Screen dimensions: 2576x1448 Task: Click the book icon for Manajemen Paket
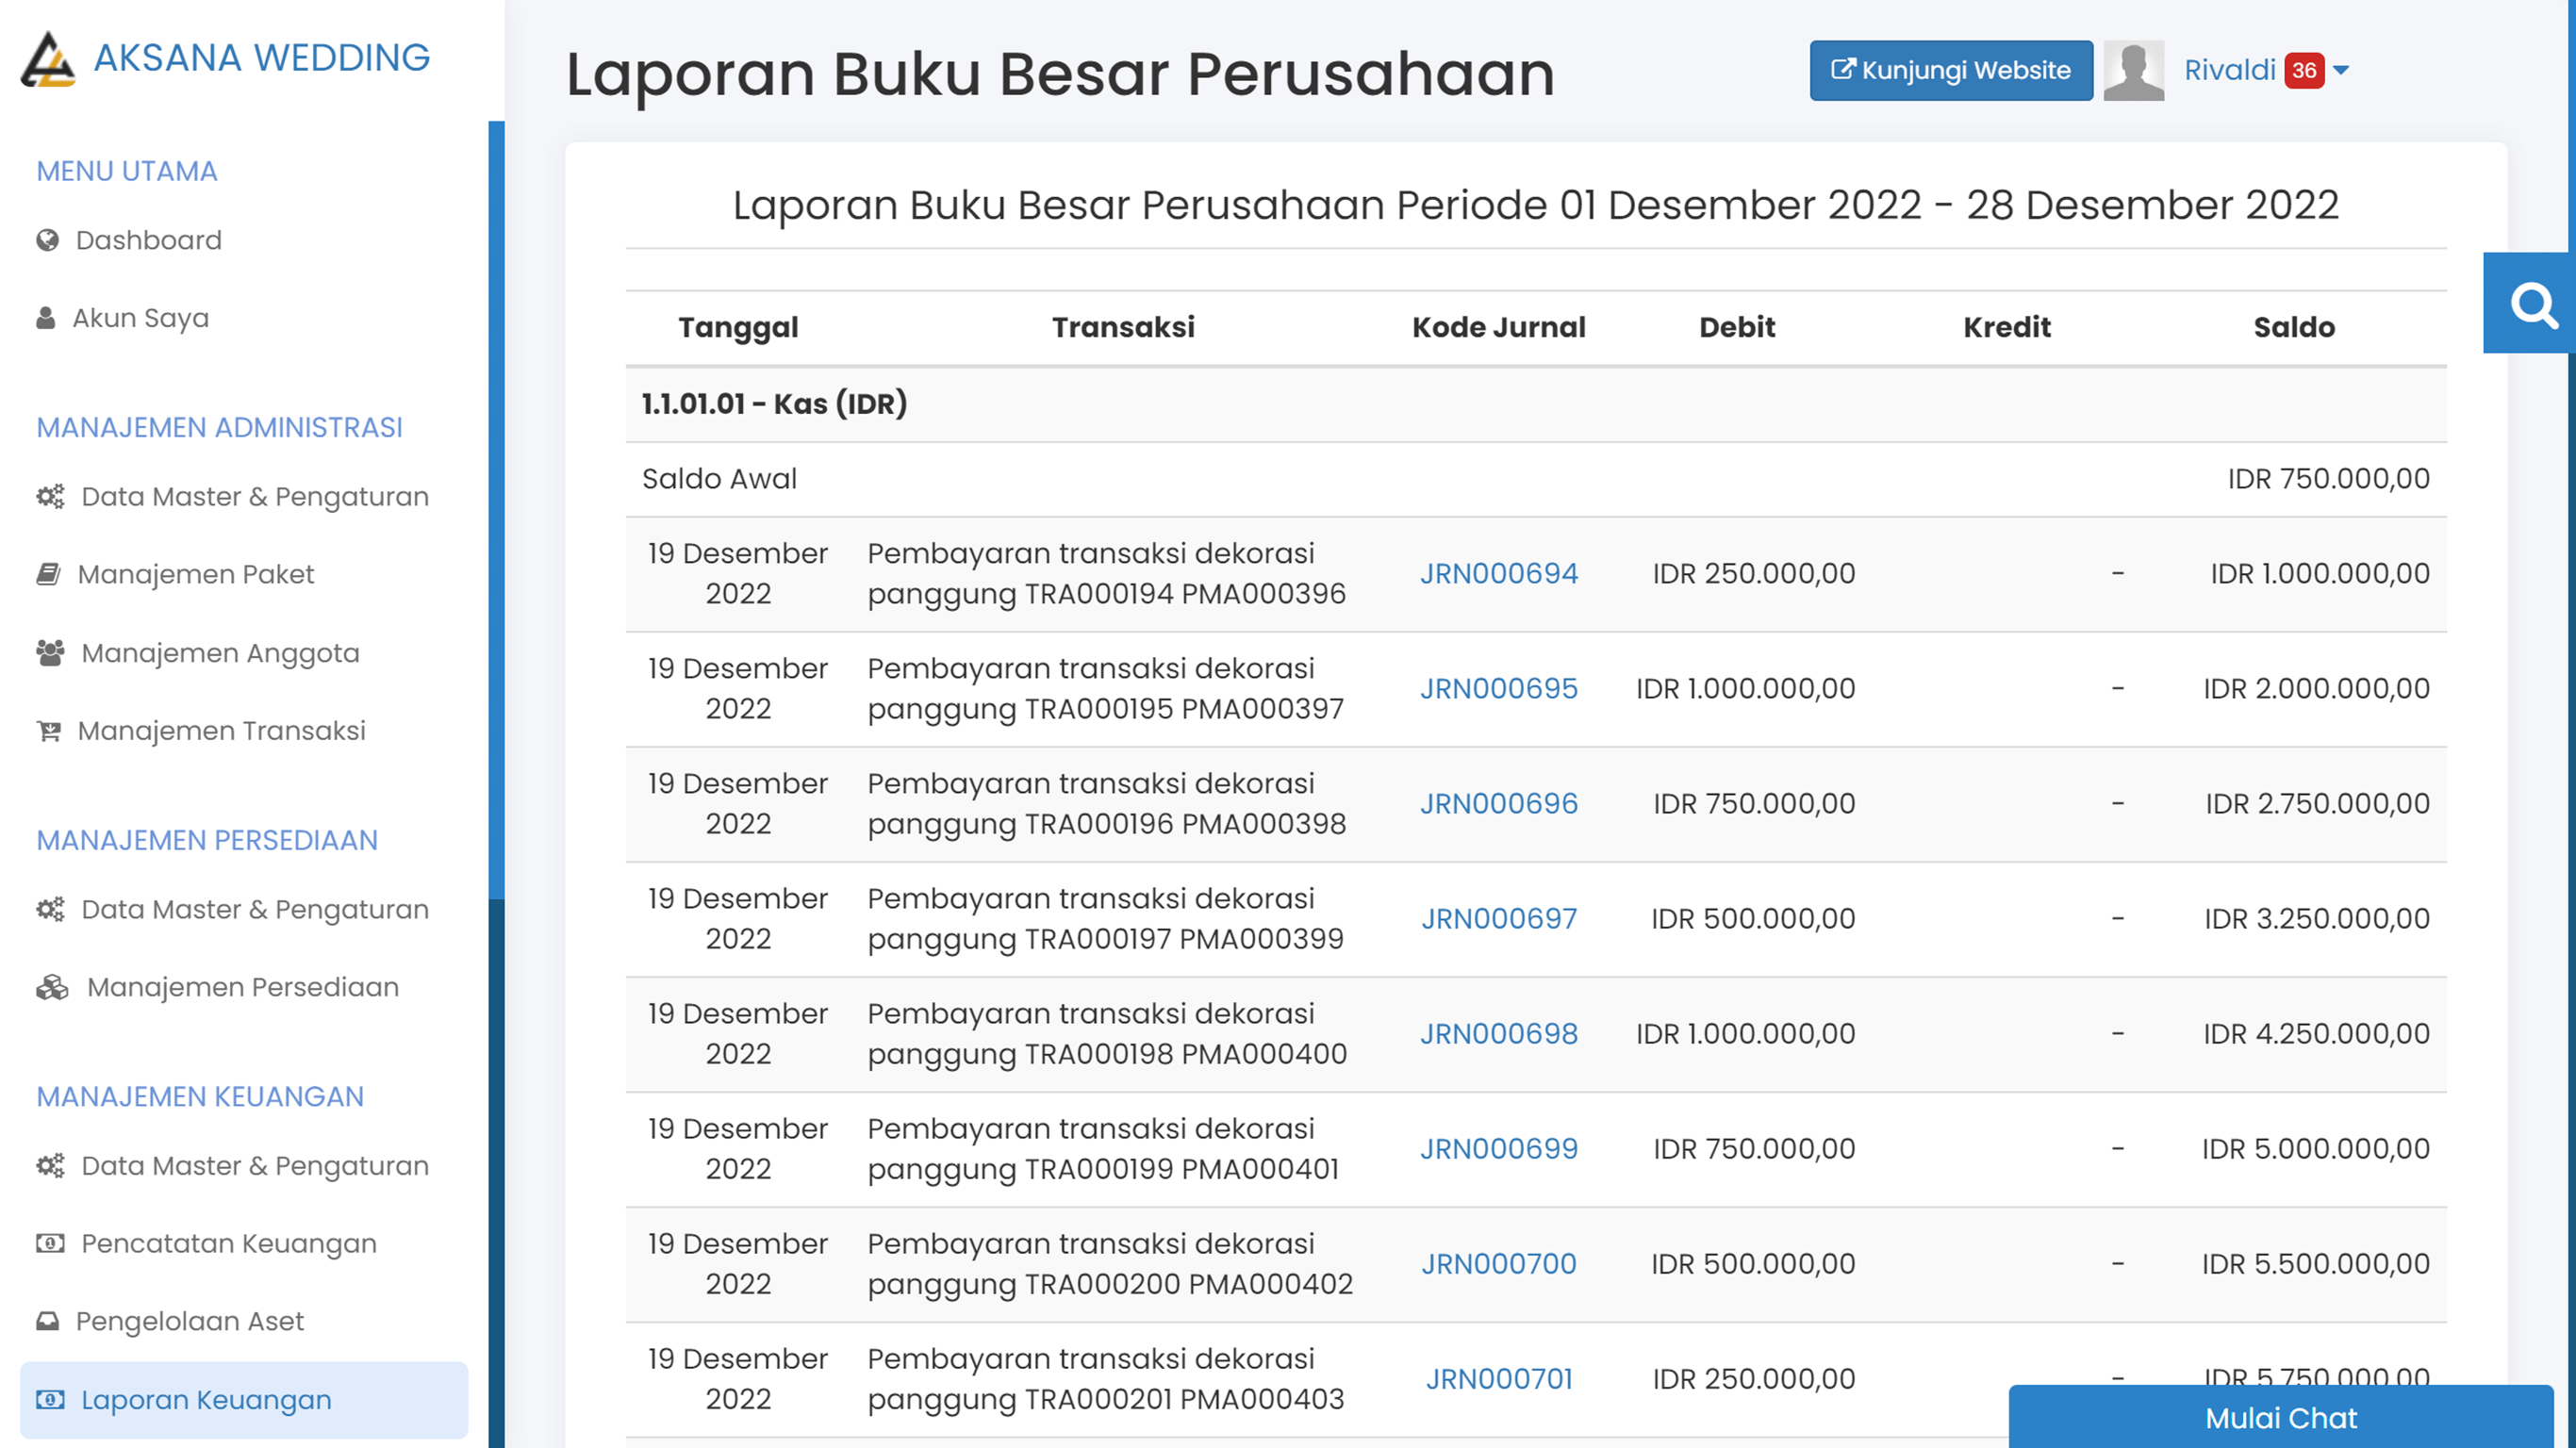48,574
